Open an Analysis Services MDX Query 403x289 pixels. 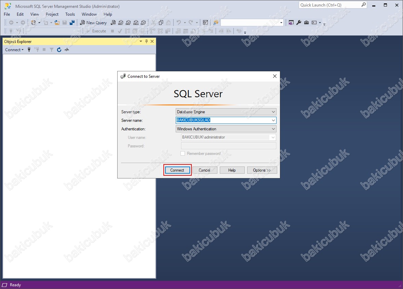pyautogui.click(x=121, y=23)
